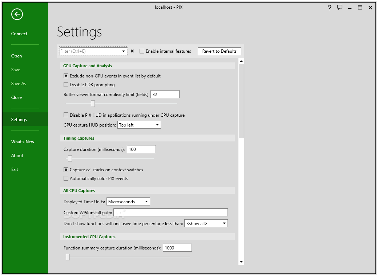This screenshot has width=378, height=276.
Task: Select Close in the sidebar menu
Action: point(16,97)
